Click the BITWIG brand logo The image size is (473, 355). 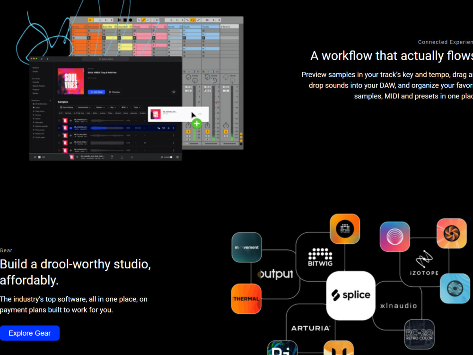point(320,257)
